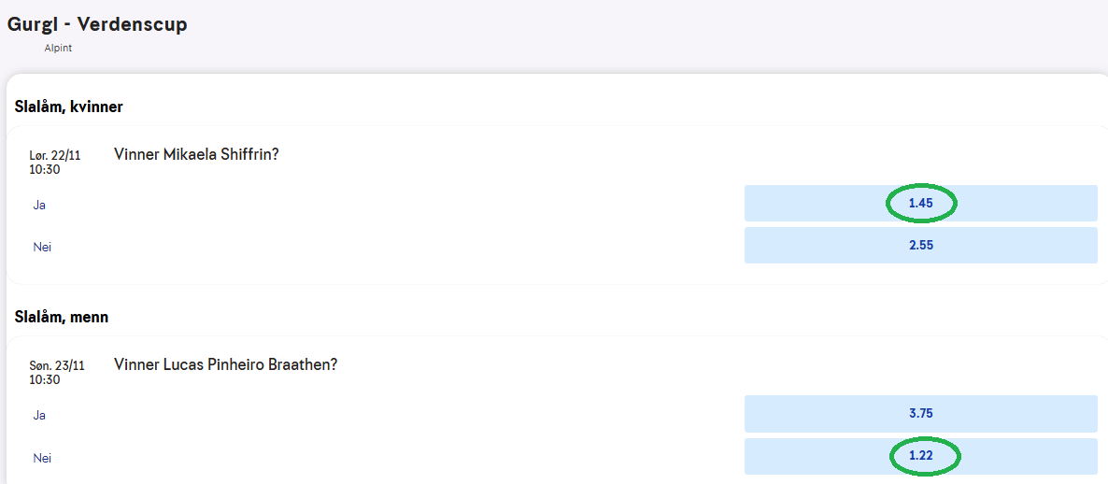
Task: Select the Slalåm, kvinner section header
Action: coord(69,107)
